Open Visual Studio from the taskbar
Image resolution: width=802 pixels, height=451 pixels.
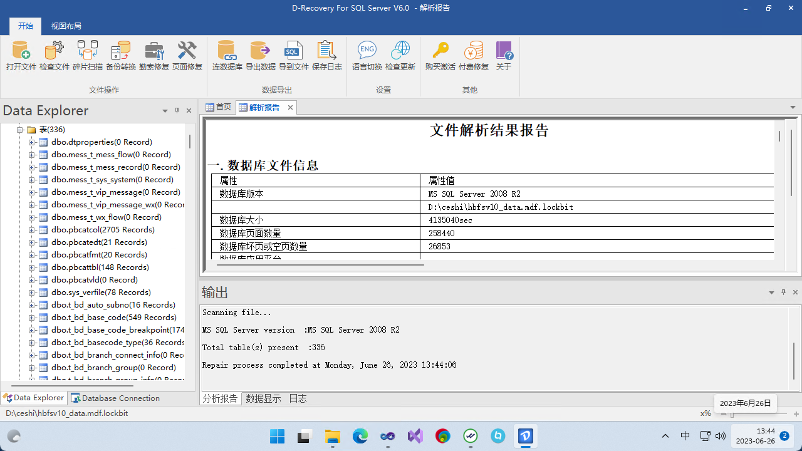415,436
